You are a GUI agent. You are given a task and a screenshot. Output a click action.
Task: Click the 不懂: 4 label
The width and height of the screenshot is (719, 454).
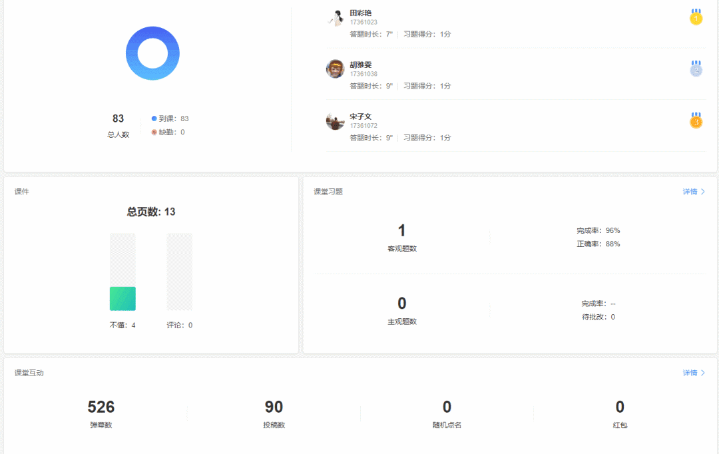point(122,325)
